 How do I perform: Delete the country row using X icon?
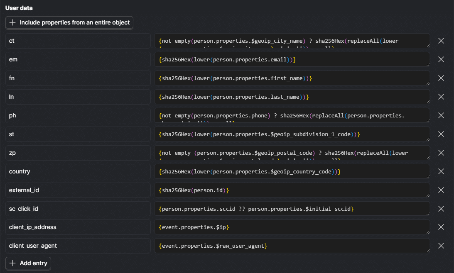[441, 171]
